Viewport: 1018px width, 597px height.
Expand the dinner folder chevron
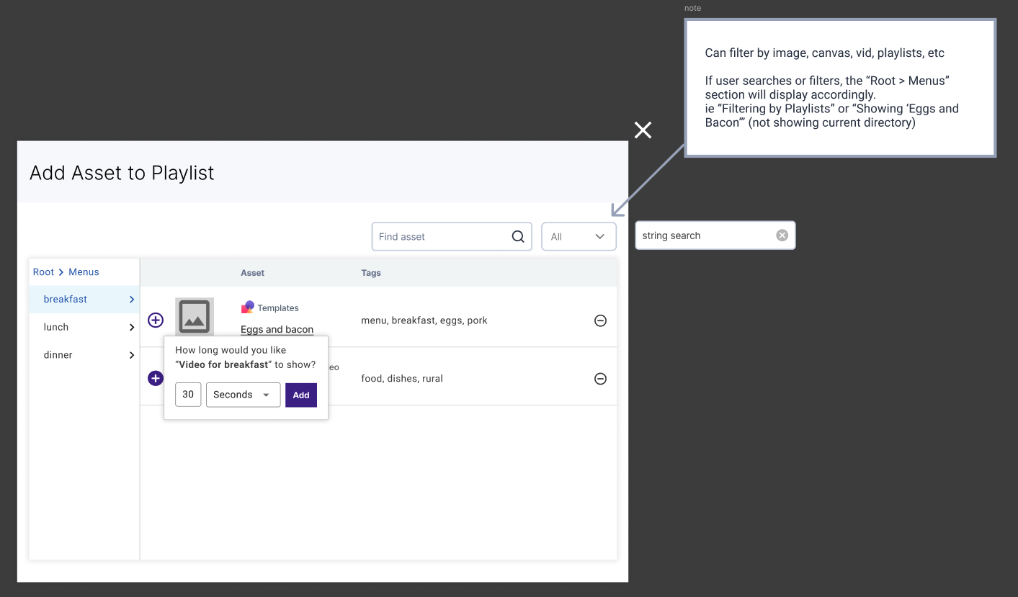click(x=132, y=355)
